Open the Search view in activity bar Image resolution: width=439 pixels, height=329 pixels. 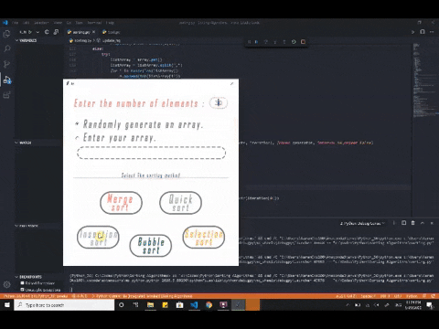(x=6, y=48)
